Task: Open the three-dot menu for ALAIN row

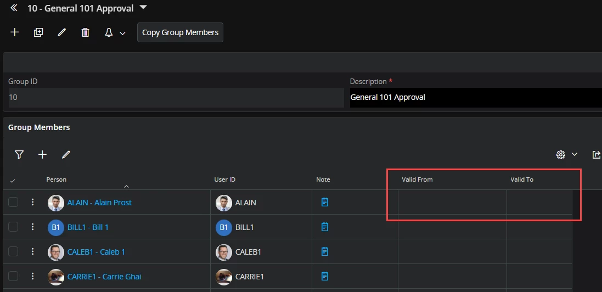Action: coord(33,203)
